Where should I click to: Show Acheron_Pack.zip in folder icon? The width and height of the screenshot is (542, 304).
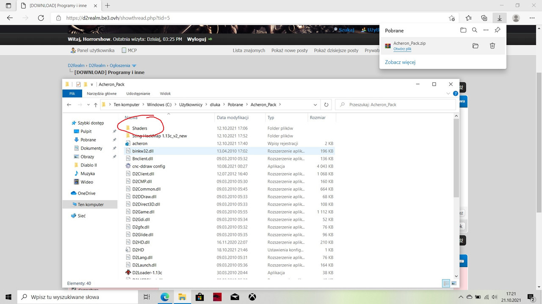point(476,46)
